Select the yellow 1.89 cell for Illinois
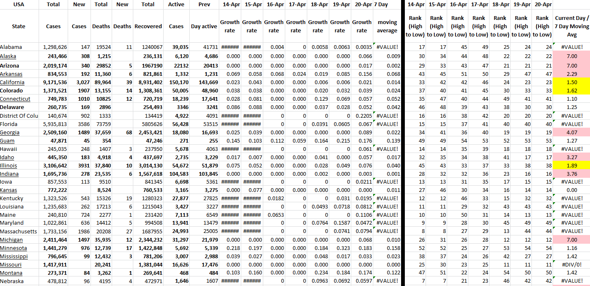The image size is (590, 286). click(x=572, y=165)
